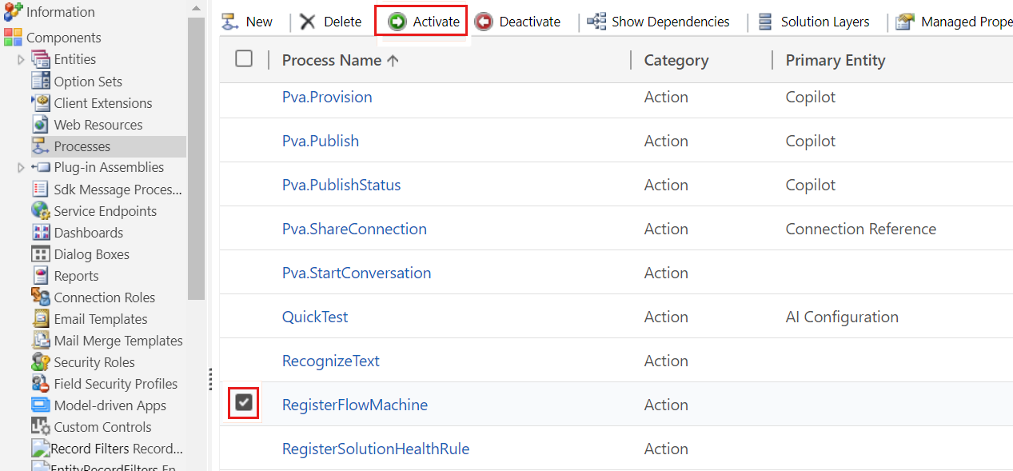Click the Delete X icon
The height and width of the screenshot is (471, 1013).
pos(308,22)
